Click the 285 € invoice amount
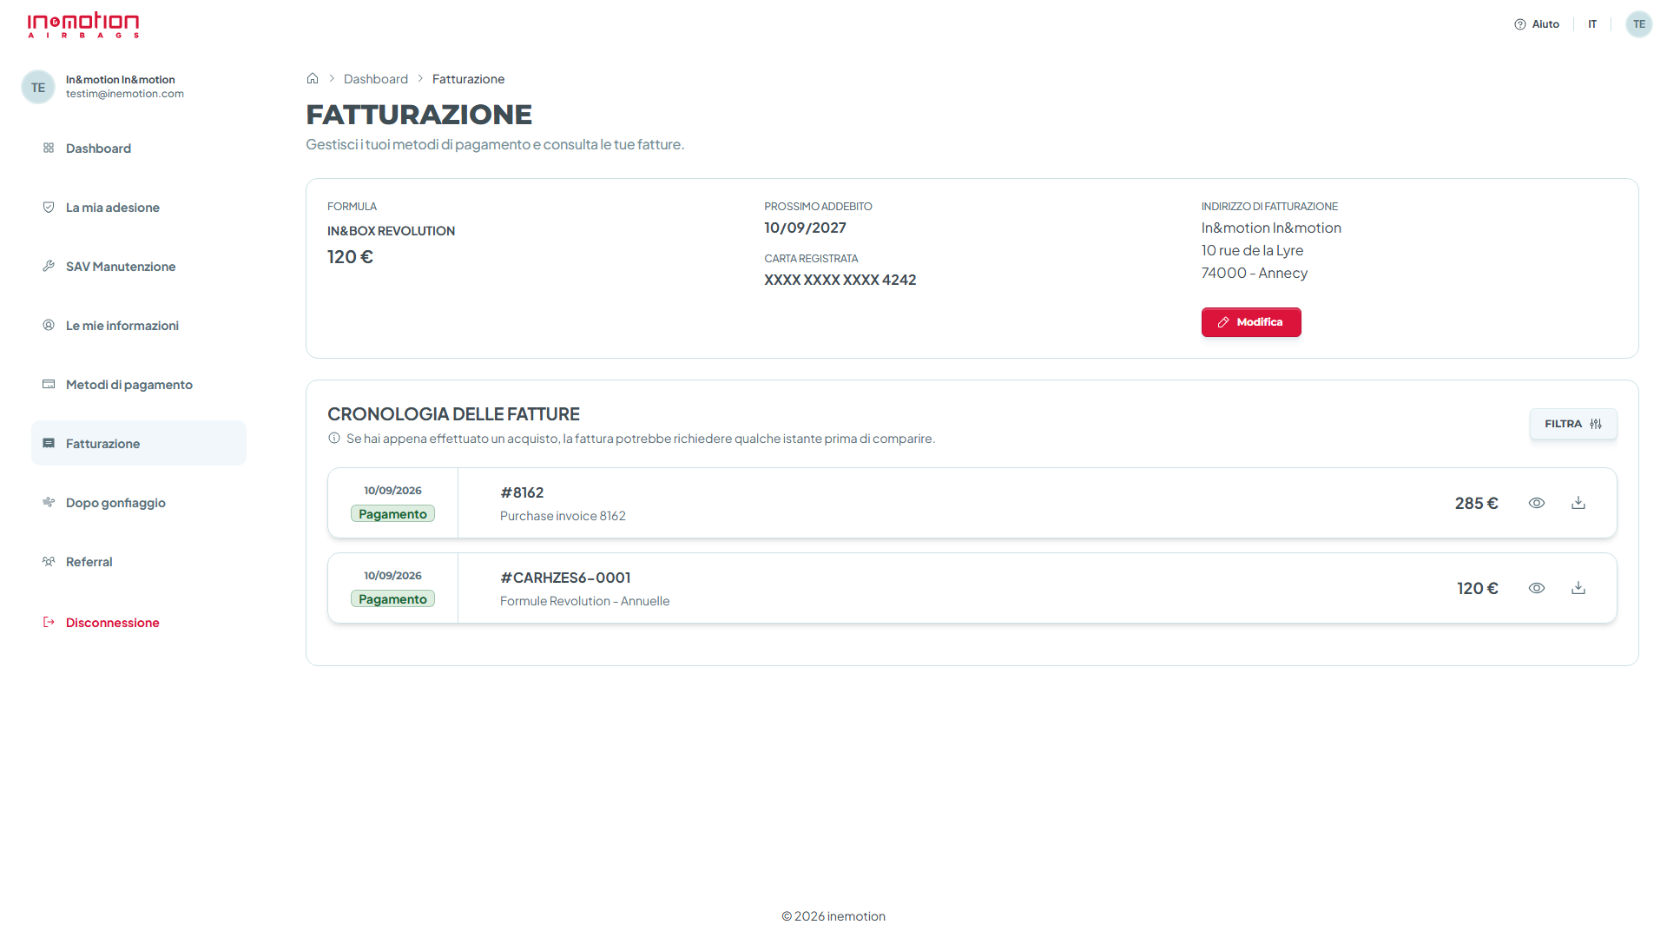The image size is (1667, 938). [1476, 503]
